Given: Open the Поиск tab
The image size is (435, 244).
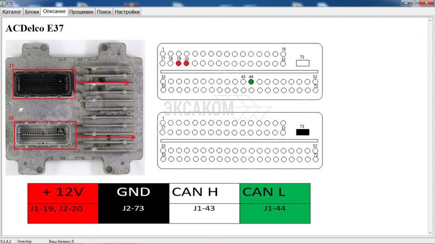Looking at the screenshot, I should coord(104,12).
